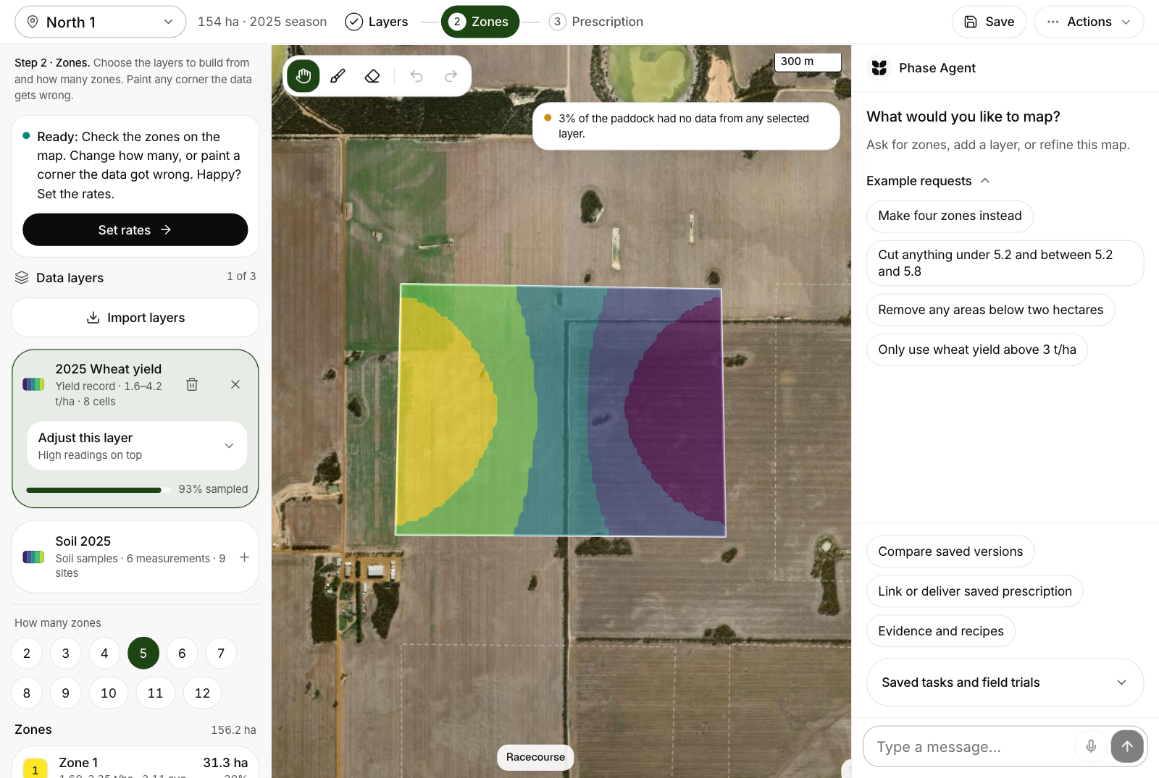Select the paint brush tool
The height and width of the screenshot is (778, 1159).
coord(338,76)
